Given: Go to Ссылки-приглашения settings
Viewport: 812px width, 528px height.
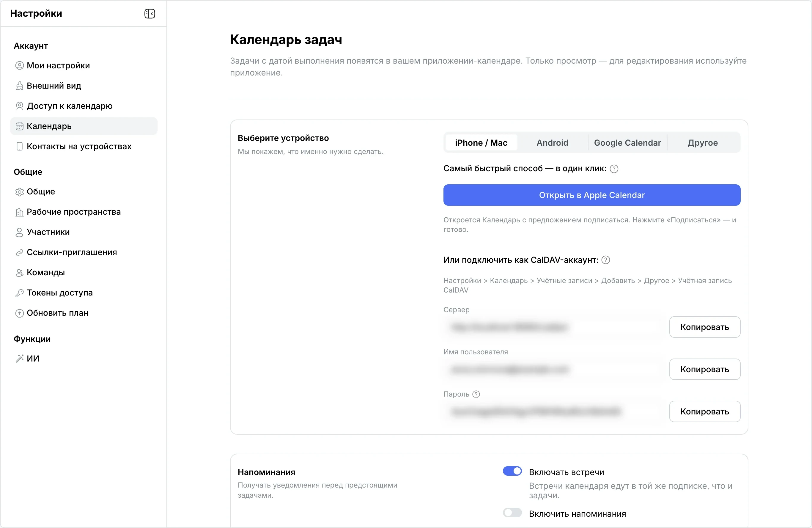Looking at the screenshot, I should (x=84, y=253).
